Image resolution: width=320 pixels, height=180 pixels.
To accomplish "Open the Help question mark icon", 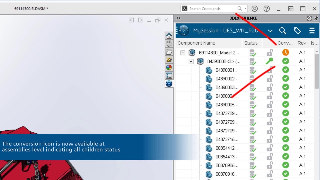I will 267,9.
